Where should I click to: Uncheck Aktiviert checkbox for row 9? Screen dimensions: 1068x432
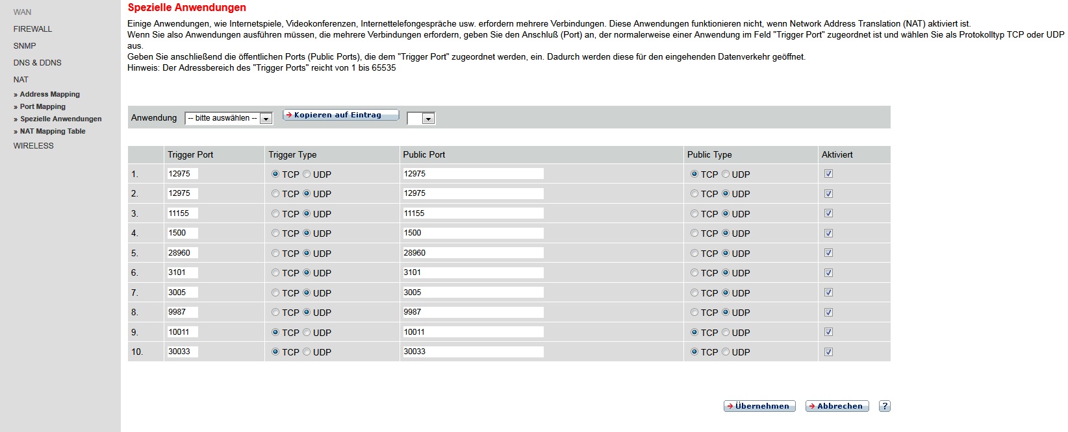(828, 332)
